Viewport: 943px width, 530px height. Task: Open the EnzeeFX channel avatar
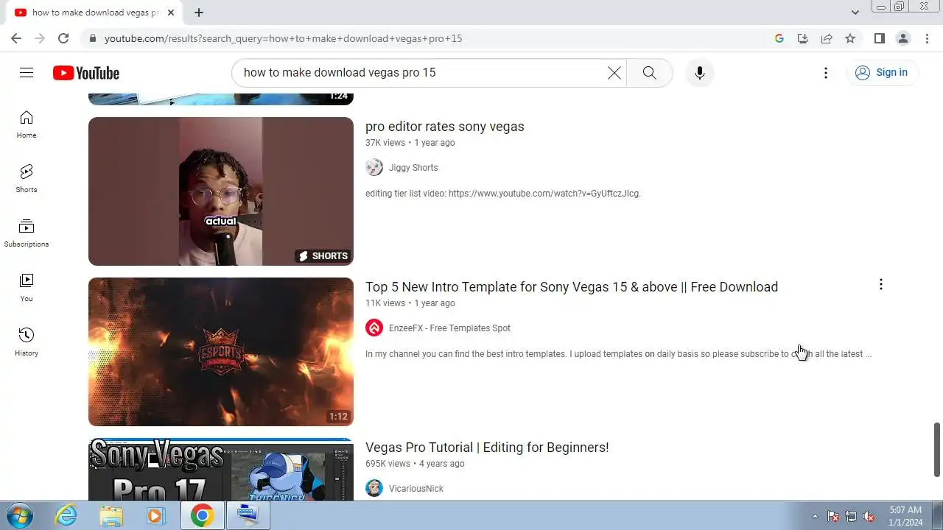[x=374, y=328]
